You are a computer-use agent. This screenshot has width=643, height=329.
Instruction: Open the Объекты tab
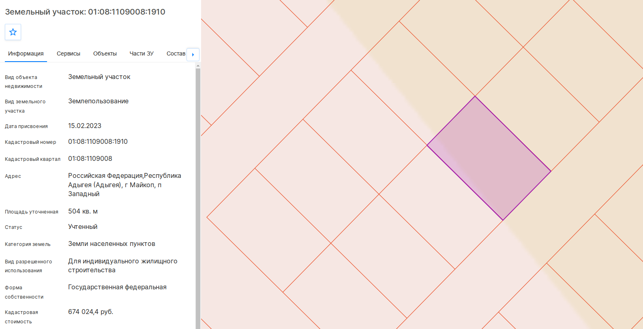click(x=105, y=53)
